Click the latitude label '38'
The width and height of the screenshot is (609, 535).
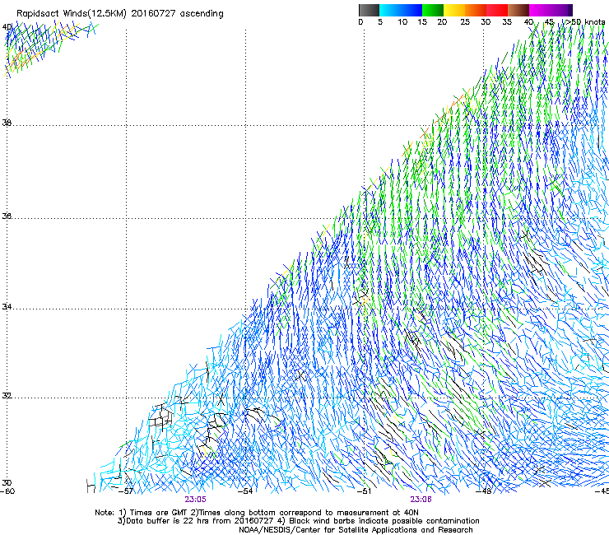coord(7,123)
